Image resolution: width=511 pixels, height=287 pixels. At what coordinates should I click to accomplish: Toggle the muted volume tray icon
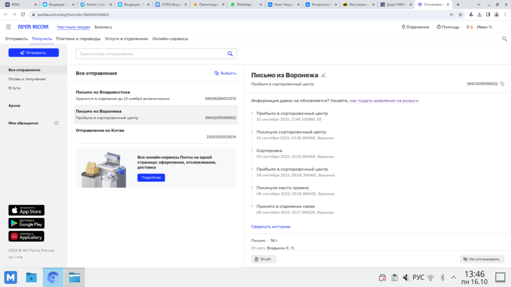pos(406,278)
